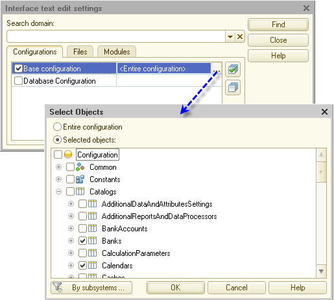Click the By subsystems filter button
The image size is (334, 300).
91,288
